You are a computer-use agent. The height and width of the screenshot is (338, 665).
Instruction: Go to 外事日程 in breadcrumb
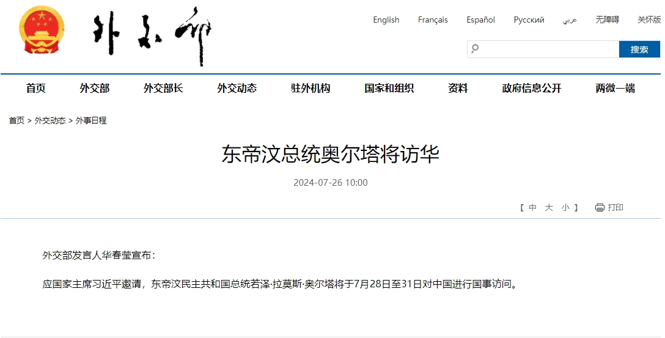91,120
